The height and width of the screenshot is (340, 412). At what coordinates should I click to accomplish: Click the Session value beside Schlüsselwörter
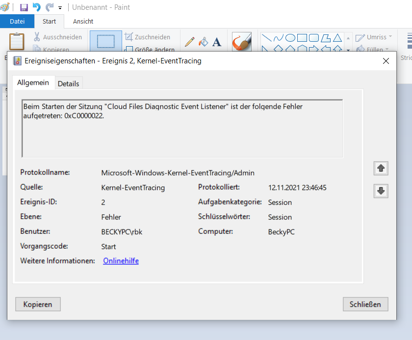[x=280, y=217]
